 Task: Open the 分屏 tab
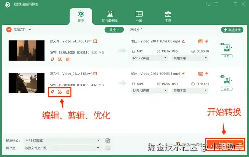139,16
